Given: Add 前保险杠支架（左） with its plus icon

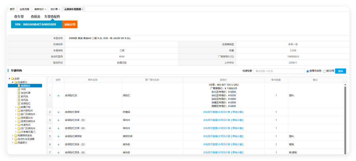Looking at the screenshot, I should (x=58, y=120).
